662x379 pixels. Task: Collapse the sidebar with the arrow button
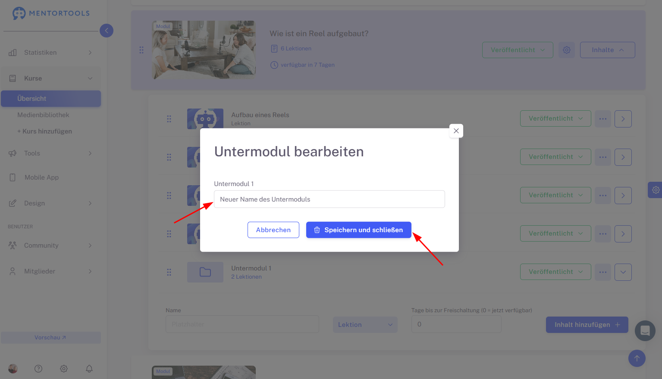[107, 31]
